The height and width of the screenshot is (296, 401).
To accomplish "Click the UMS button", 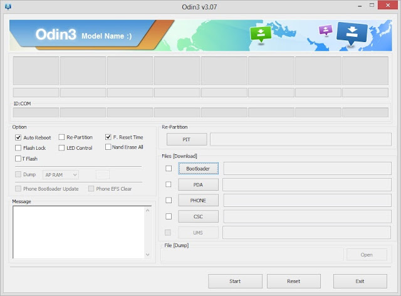I will [x=198, y=233].
